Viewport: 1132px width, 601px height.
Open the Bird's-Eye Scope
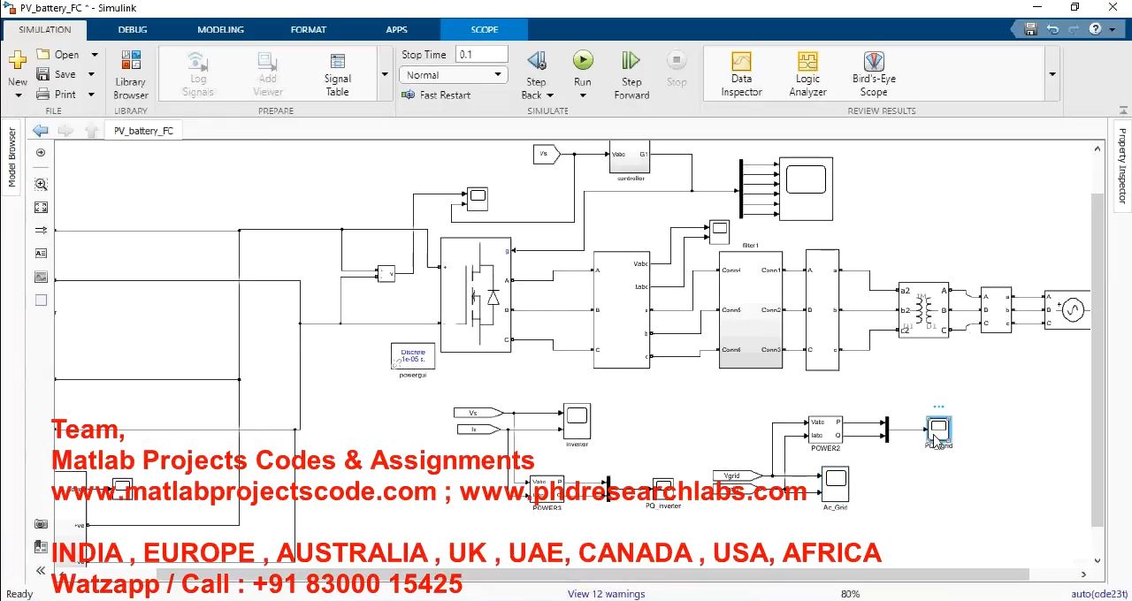[x=874, y=74]
